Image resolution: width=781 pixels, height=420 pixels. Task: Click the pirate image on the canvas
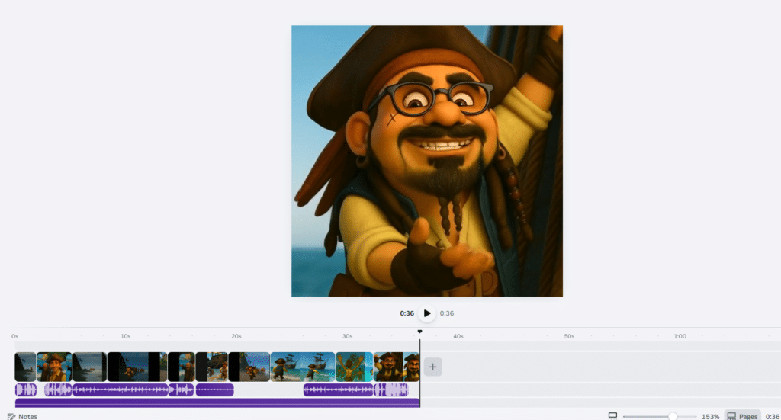pos(426,161)
